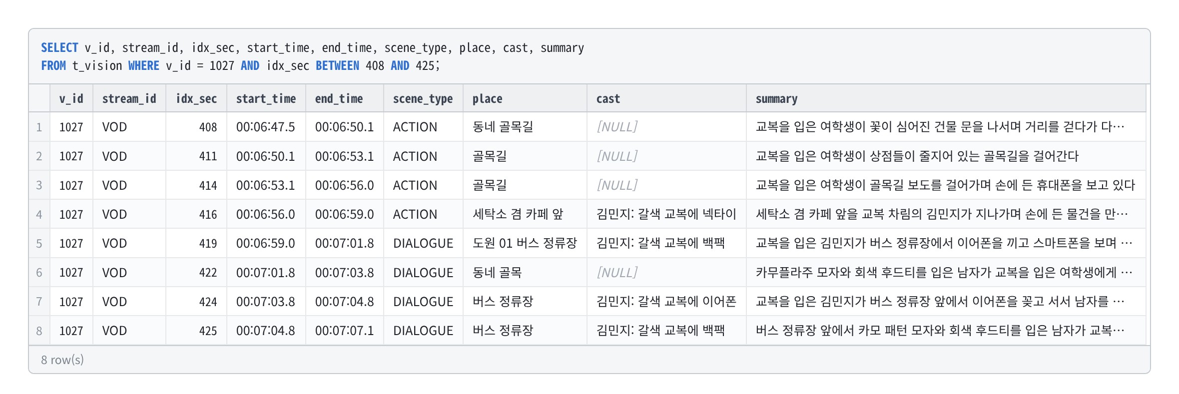Click the start_time column header
This screenshot has height=394, width=1179.
266,98
